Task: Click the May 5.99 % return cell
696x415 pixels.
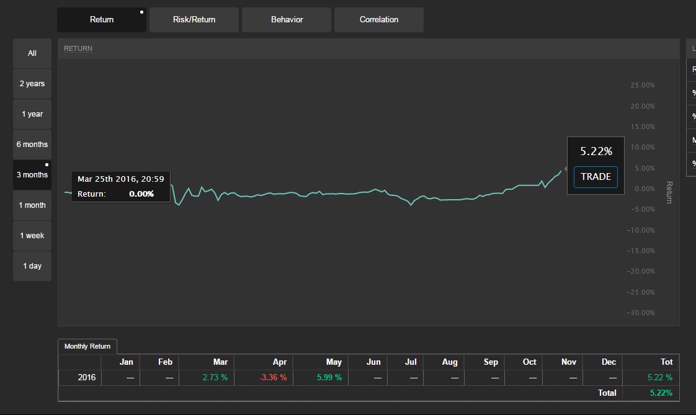Action: [329, 377]
